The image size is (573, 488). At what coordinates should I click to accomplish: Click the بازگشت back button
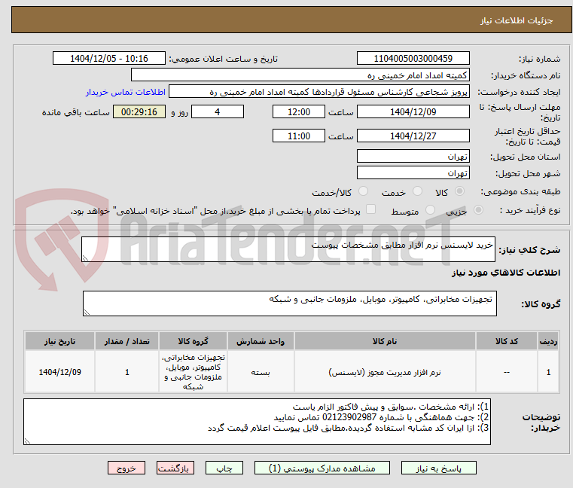coord(175,468)
